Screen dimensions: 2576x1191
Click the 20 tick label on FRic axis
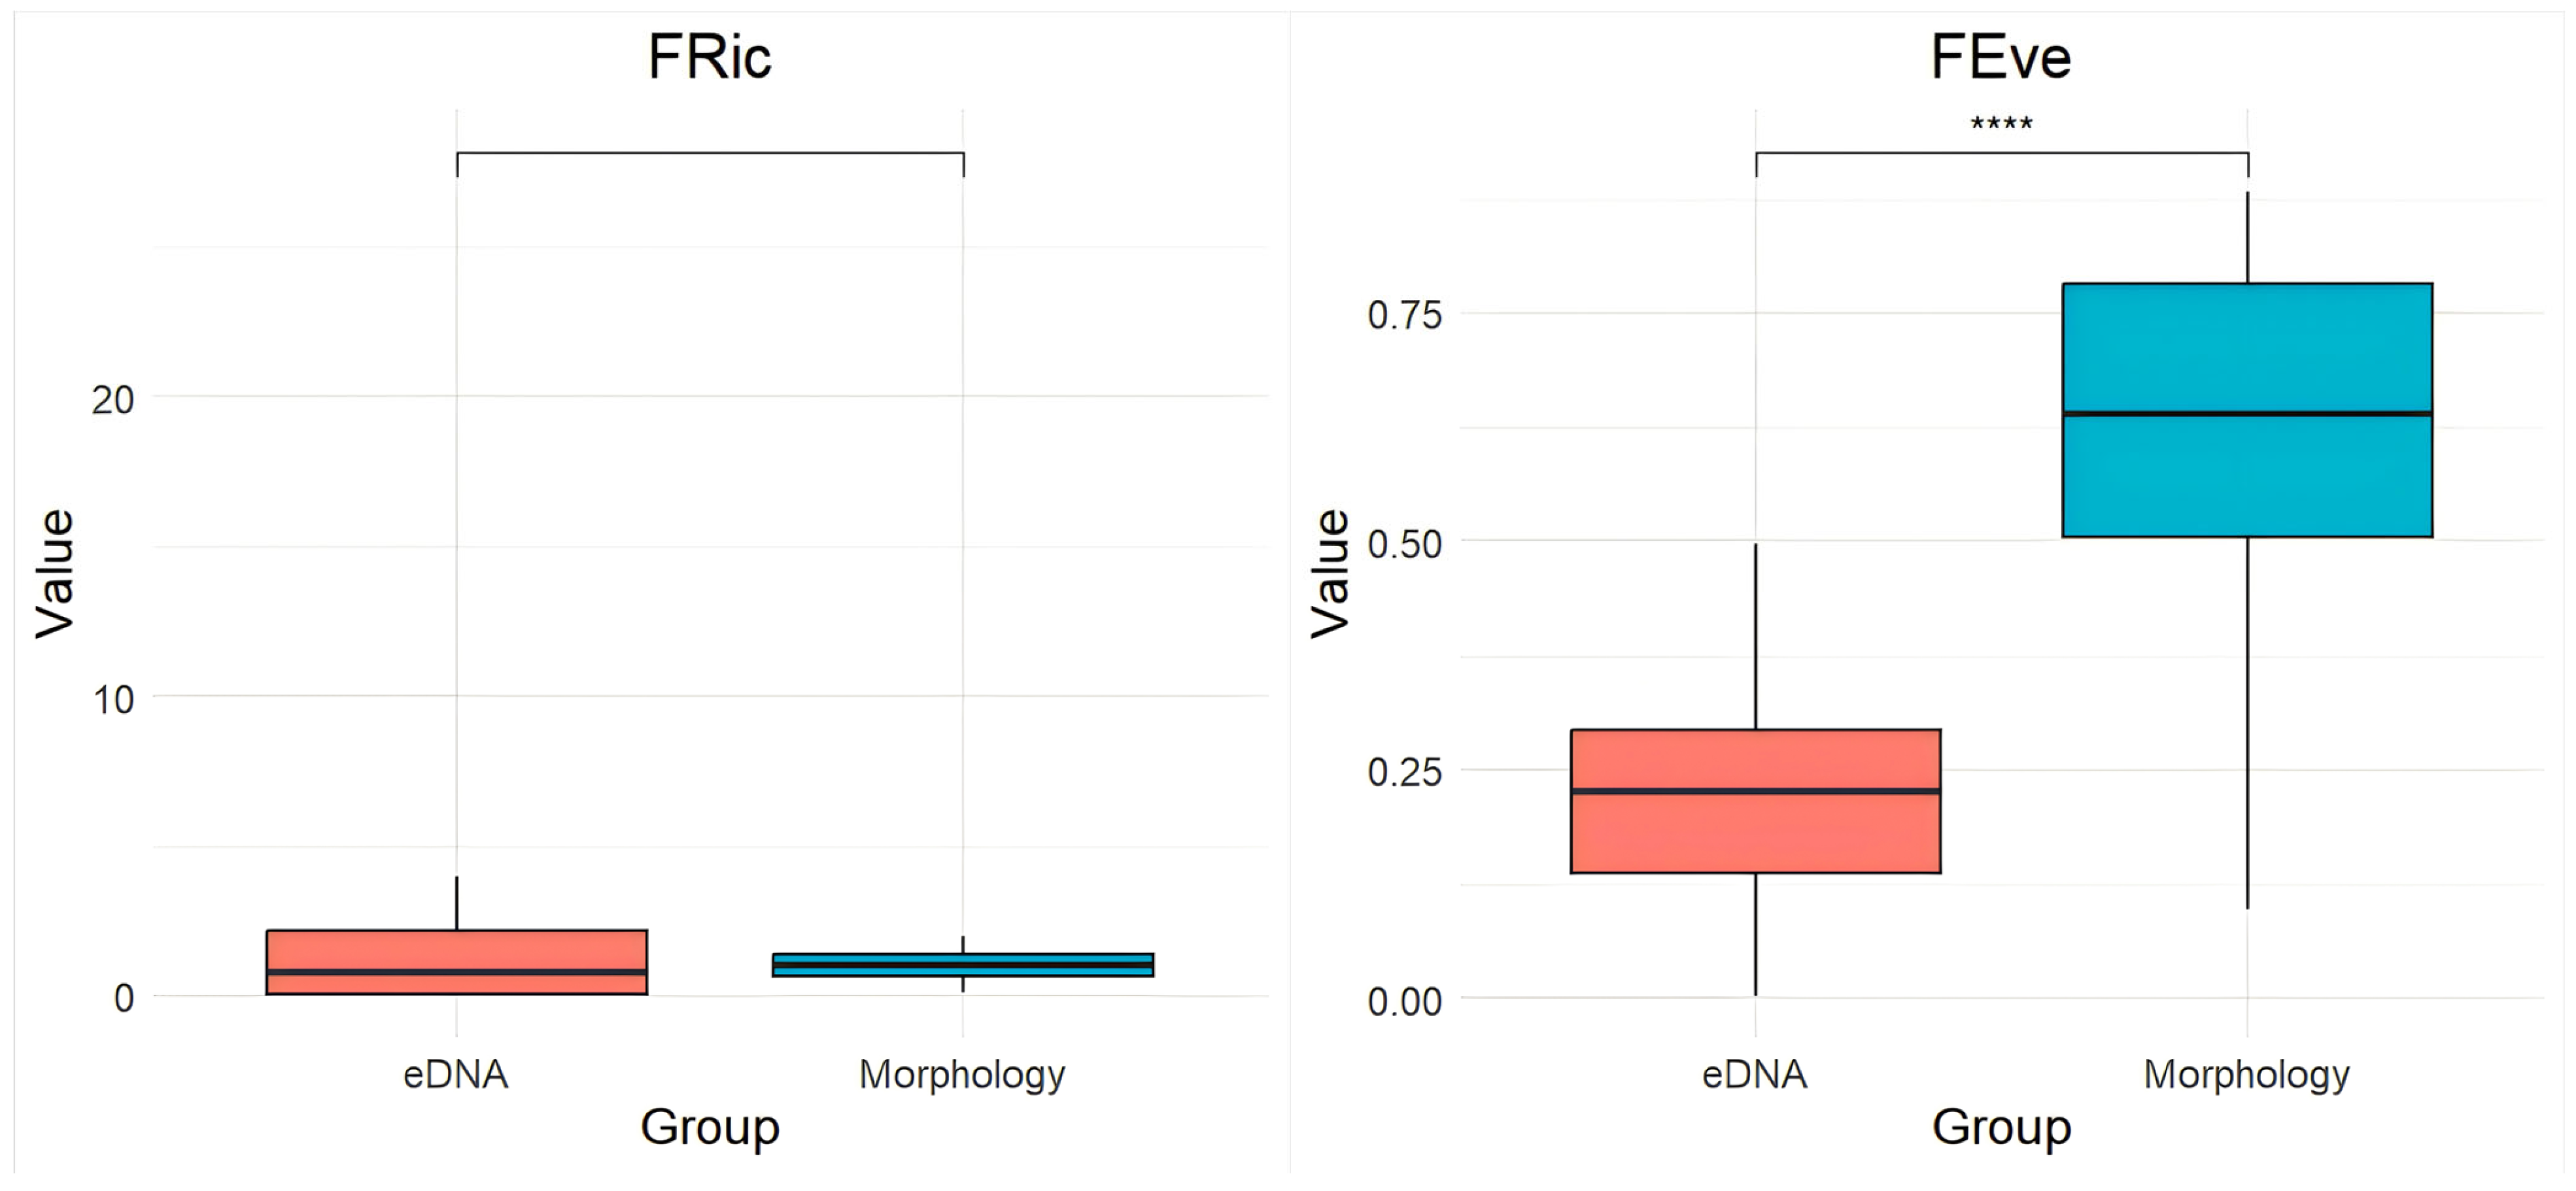coord(112,399)
